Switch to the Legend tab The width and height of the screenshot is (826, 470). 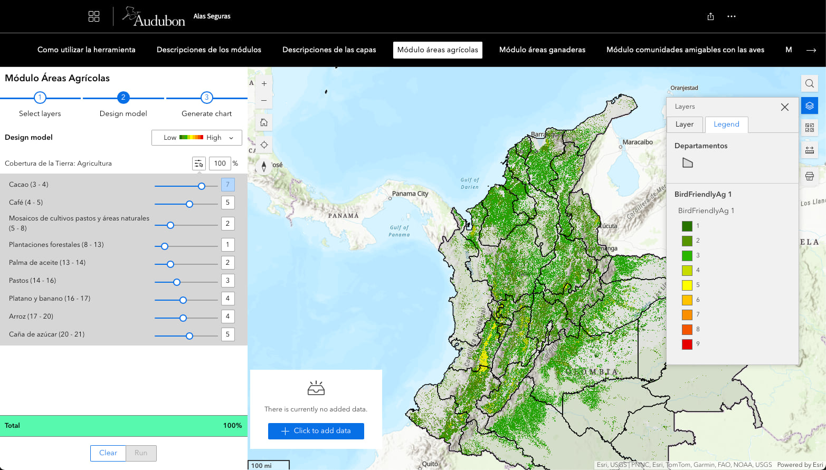[726, 124]
